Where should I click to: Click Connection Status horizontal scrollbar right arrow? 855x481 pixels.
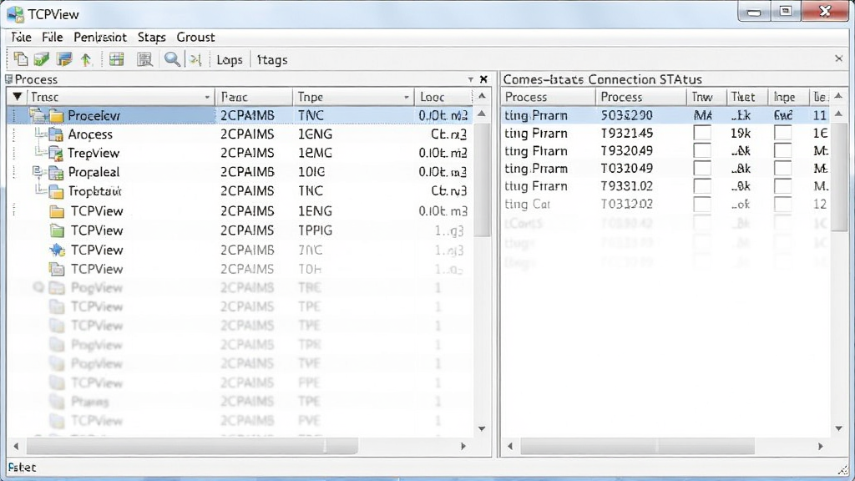coord(821,446)
